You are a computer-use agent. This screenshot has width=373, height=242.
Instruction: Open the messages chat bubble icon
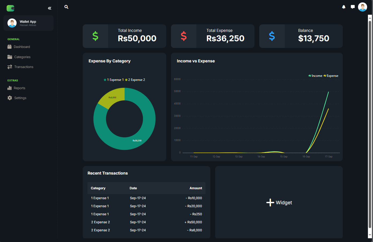click(353, 7)
